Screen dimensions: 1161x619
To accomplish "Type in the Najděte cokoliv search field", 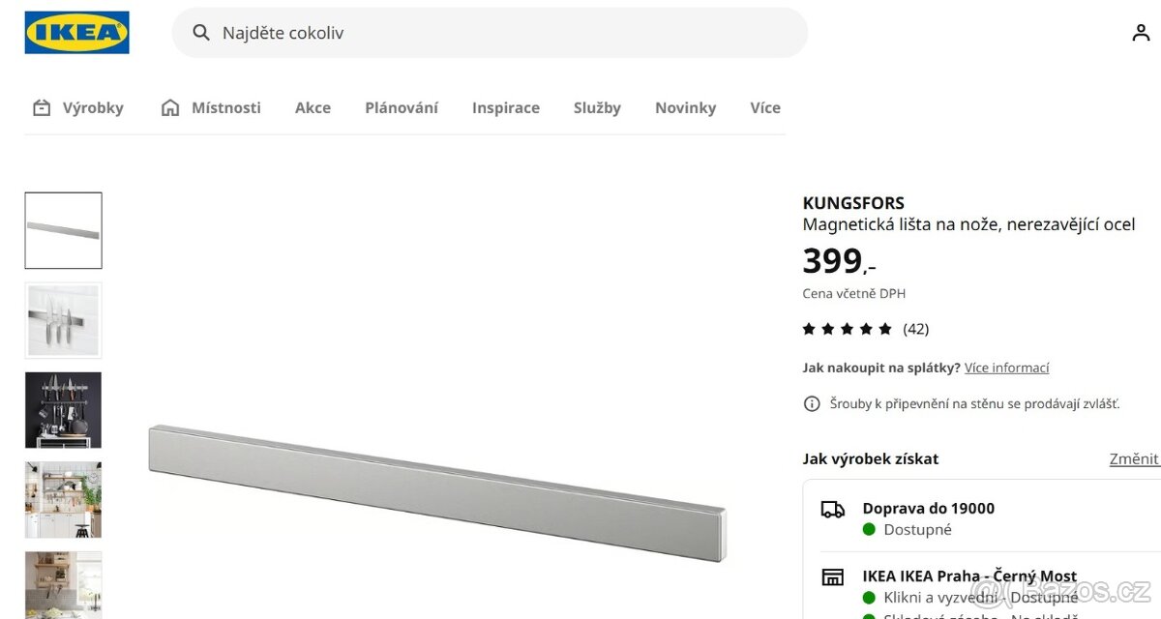I will [x=503, y=33].
